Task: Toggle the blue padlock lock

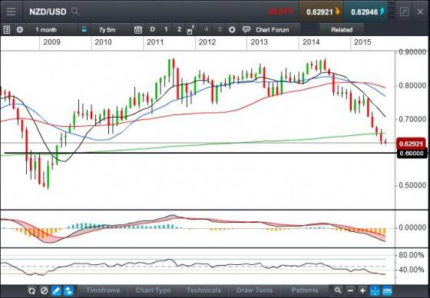Action: pos(84,29)
